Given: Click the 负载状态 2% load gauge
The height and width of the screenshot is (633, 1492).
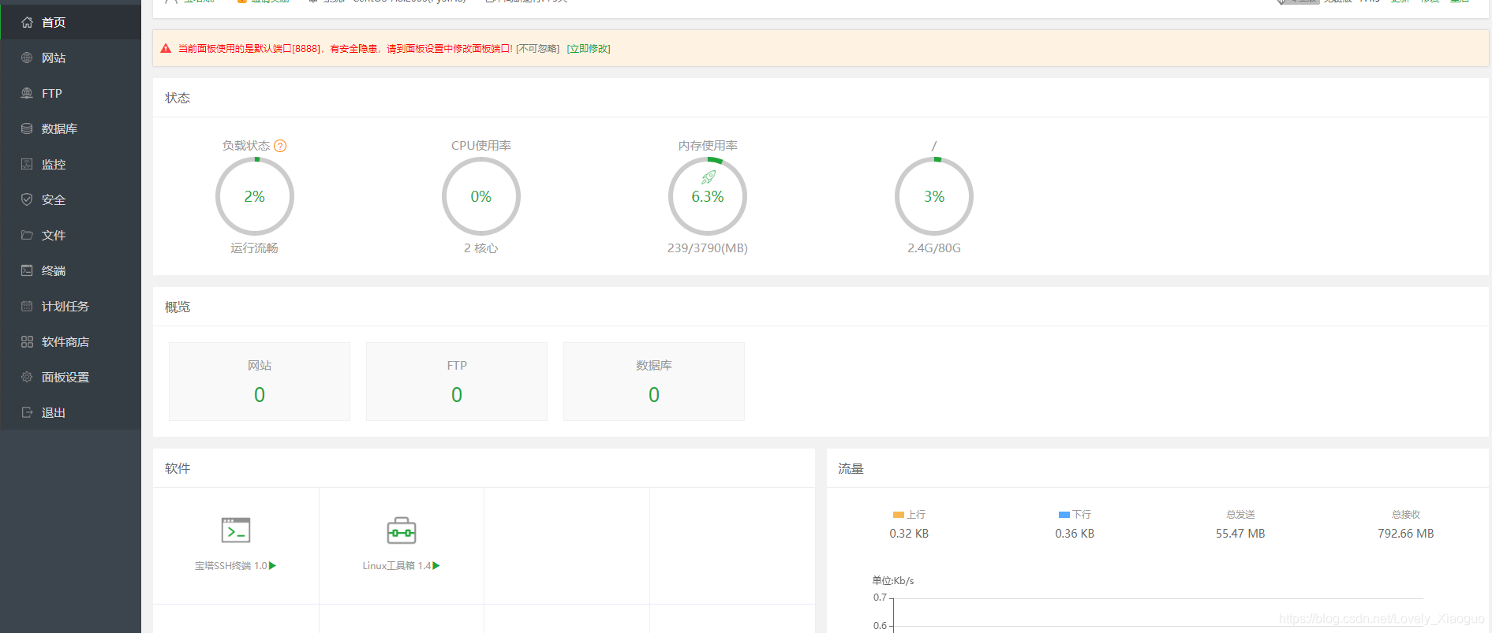Looking at the screenshot, I should pos(255,196).
